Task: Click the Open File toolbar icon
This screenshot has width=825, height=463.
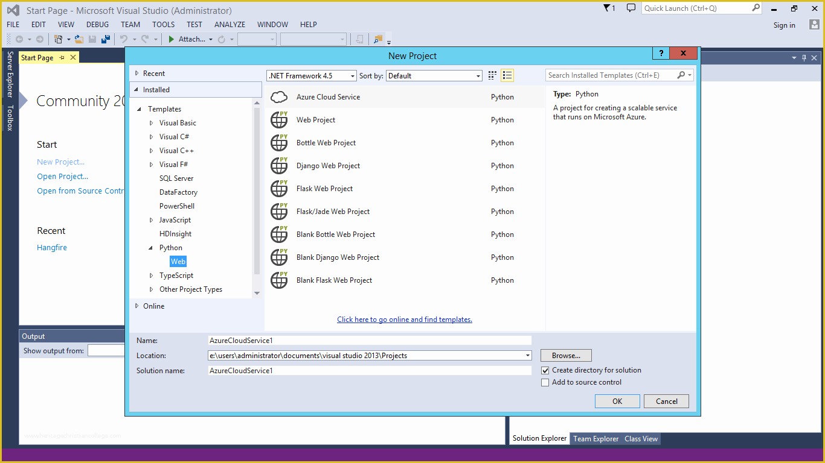Action: 79,39
